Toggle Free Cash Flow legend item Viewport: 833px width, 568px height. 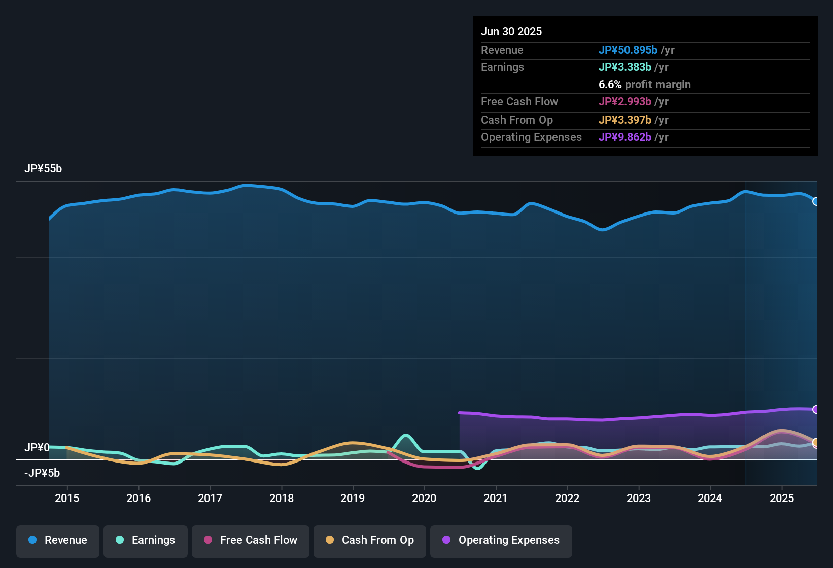[251, 540]
